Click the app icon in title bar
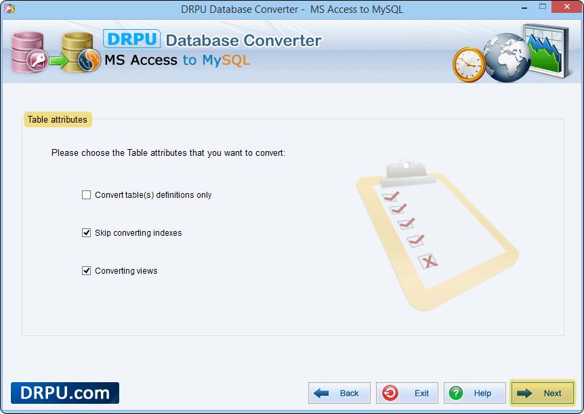This screenshot has height=414, width=584. point(9,8)
